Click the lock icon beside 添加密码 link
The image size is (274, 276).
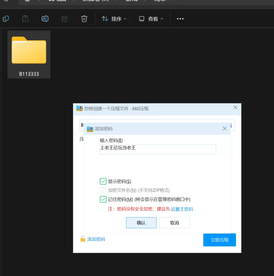coord(83,239)
